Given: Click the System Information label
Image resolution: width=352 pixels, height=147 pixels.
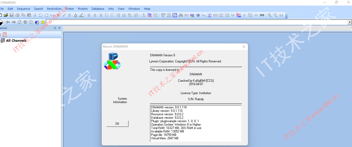Looking at the screenshot, I should pyautogui.click(x=120, y=100).
